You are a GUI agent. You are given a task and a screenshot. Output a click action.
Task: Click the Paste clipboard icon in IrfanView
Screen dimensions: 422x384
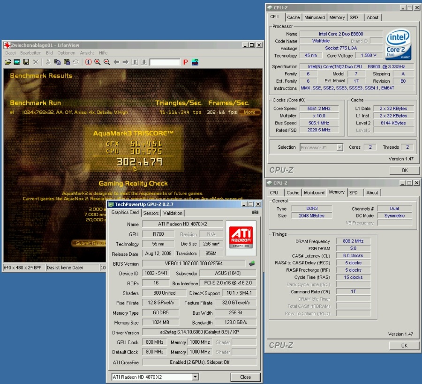tap(67, 62)
